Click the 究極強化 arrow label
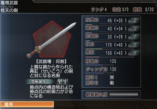The height and width of the screenshot is (109, 157). 40,82
